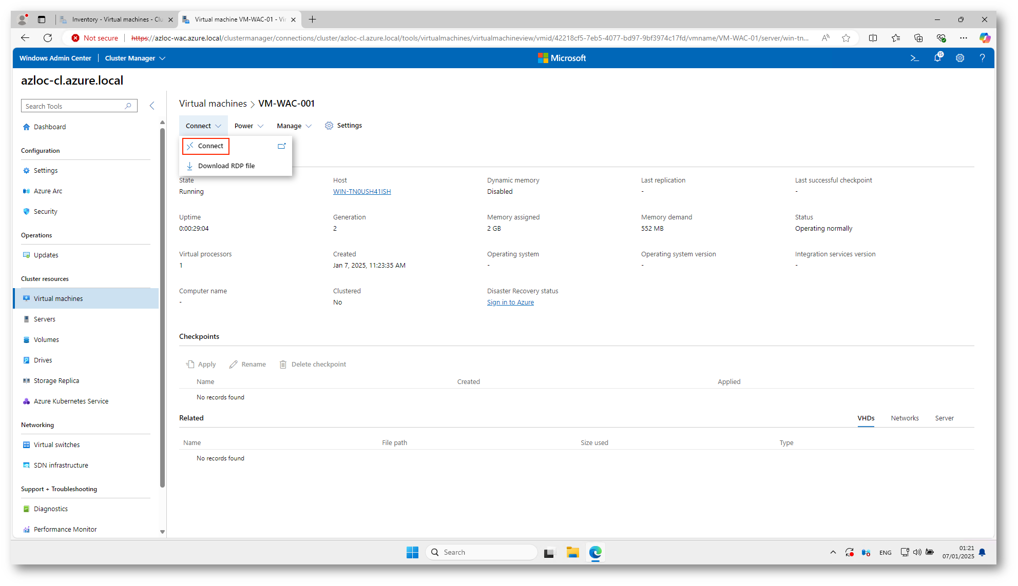Go back in the browser
Viewport: 1018px width, 586px height.
pos(25,38)
